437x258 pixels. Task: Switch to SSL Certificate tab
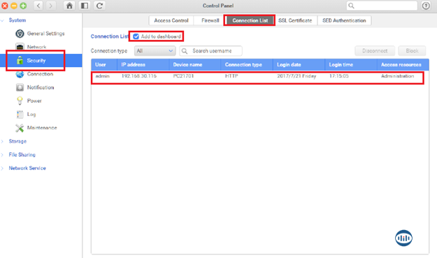295,20
